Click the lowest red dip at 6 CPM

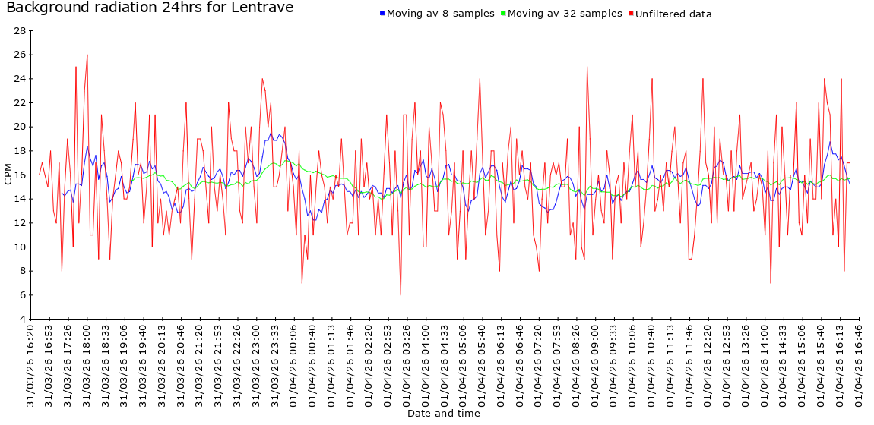pyautogui.click(x=401, y=294)
